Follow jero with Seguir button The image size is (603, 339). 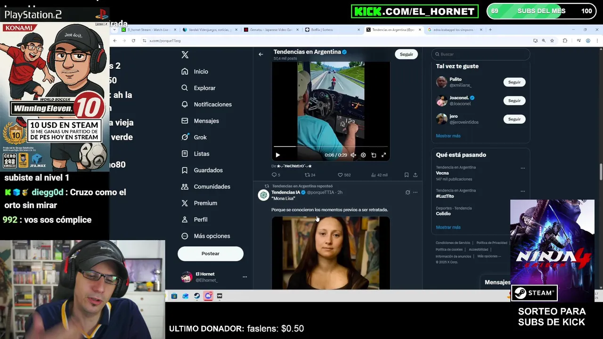tap(514, 119)
